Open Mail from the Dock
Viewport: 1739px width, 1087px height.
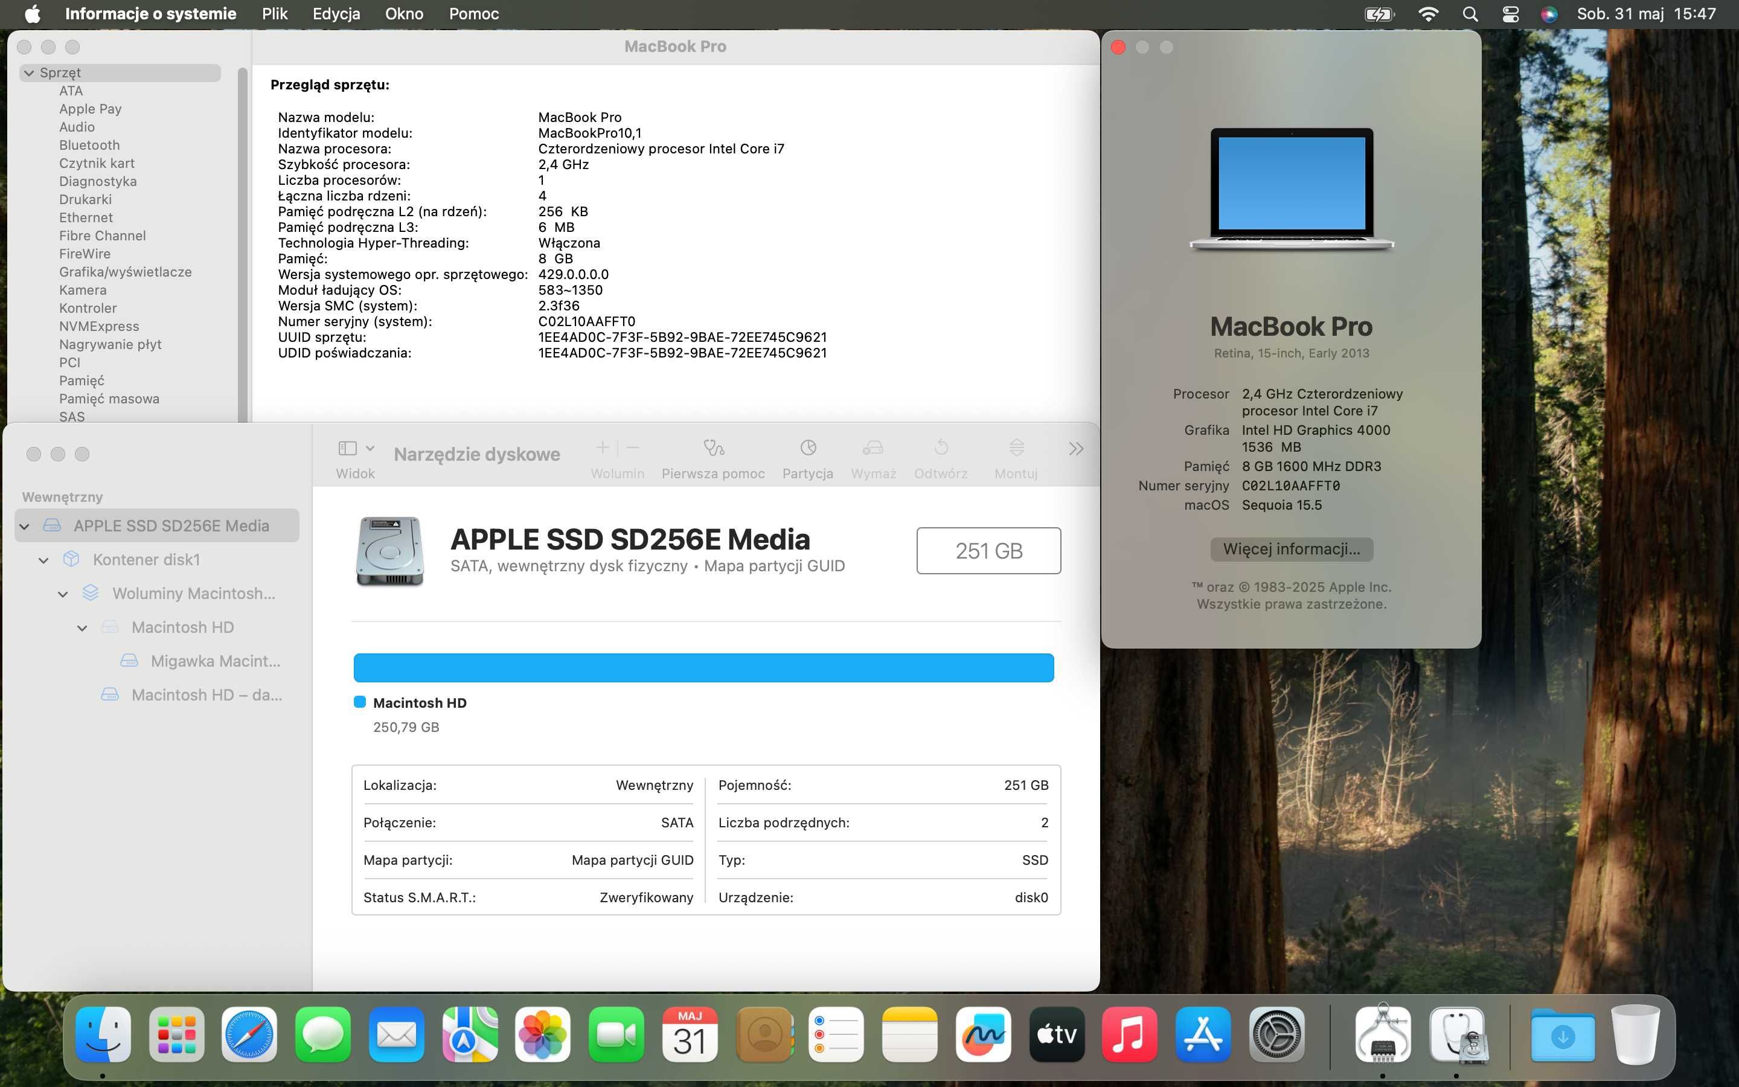coord(397,1034)
